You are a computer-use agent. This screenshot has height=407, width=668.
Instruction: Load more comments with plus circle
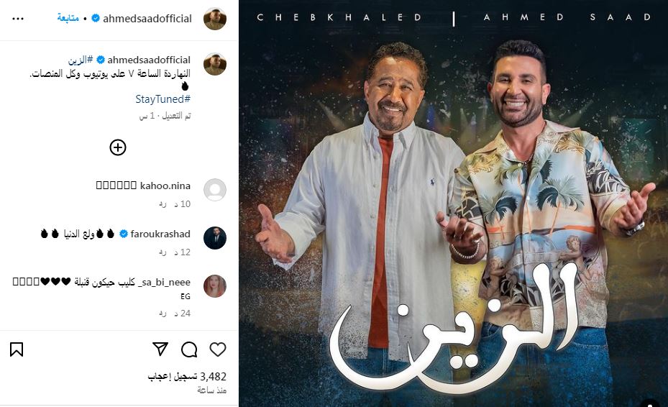point(118,147)
